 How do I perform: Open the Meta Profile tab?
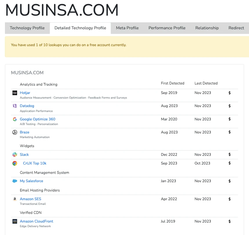[127, 28]
